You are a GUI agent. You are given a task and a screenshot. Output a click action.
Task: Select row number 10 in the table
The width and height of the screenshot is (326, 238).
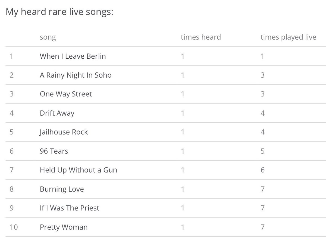(13, 227)
